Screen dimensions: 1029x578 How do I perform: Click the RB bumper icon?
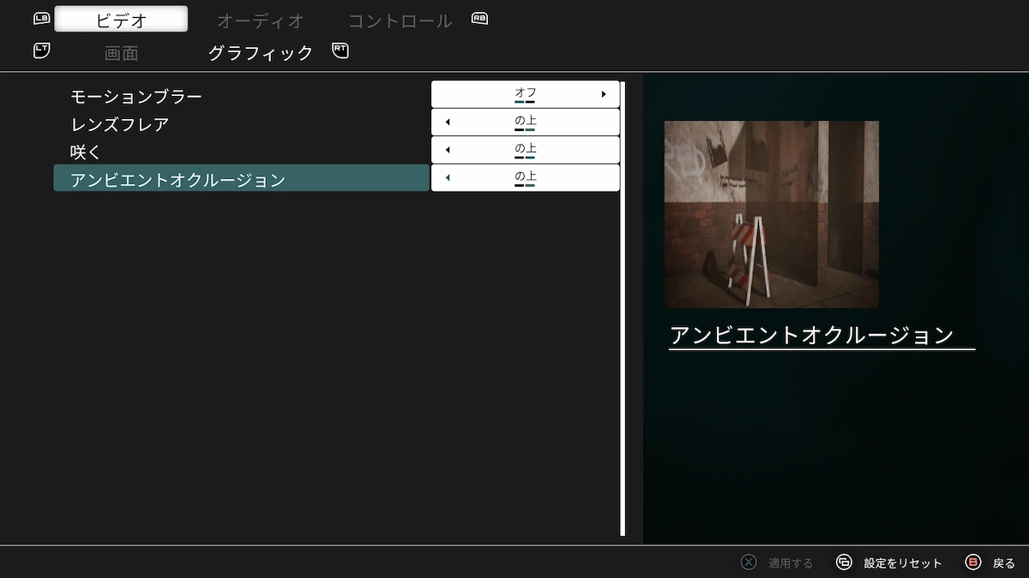[479, 18]
